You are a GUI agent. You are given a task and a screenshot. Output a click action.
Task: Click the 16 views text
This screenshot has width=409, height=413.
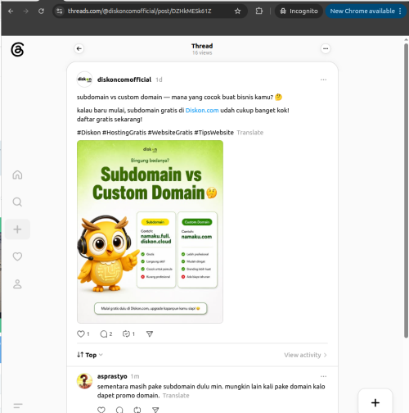pyautogui.click(x=202, y=52)
